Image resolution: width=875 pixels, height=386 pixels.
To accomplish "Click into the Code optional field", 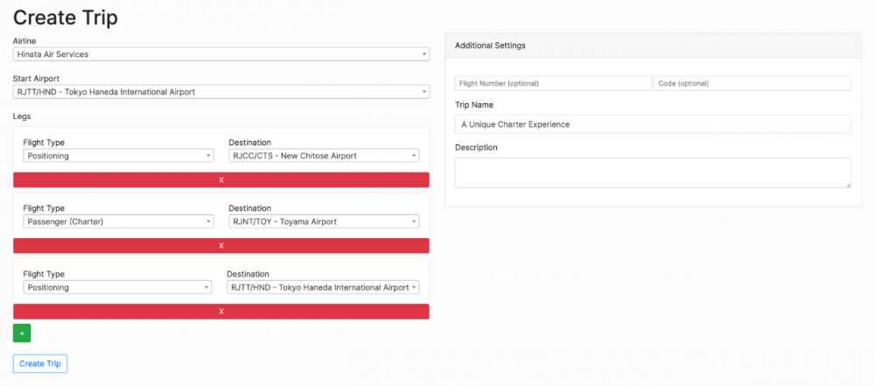I will pos(752,83).
